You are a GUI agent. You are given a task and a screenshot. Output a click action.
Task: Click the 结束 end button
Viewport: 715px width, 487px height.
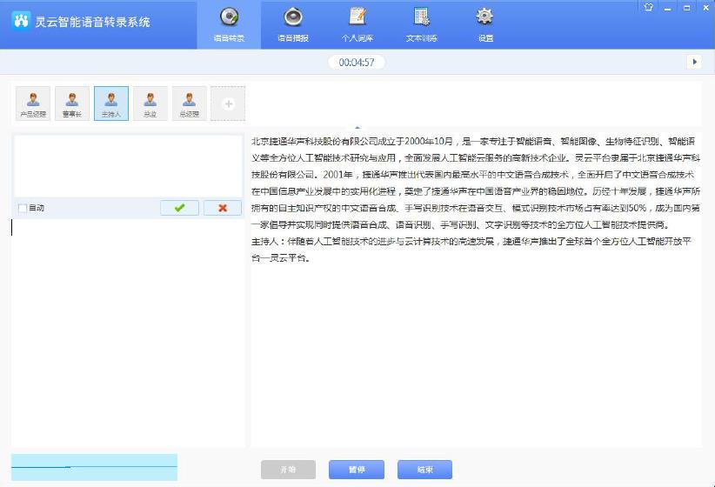tap(424, 470)
